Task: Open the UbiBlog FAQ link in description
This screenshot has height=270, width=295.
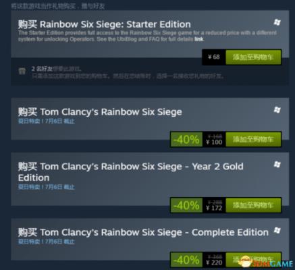Action: 199,39
